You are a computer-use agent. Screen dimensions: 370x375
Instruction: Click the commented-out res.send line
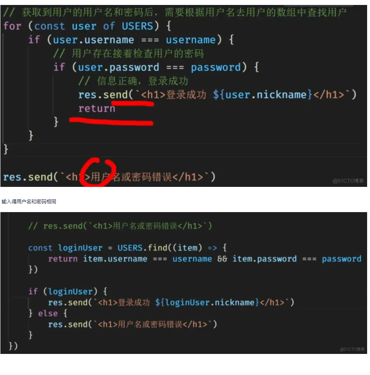120,226
